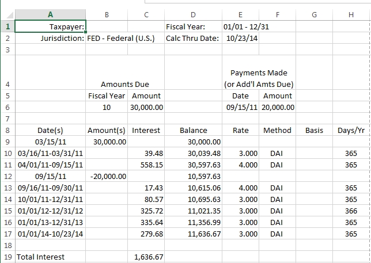371x263 pixels.
Task: Select the 366 Days/Yr cell
Action: pos(351,211)
